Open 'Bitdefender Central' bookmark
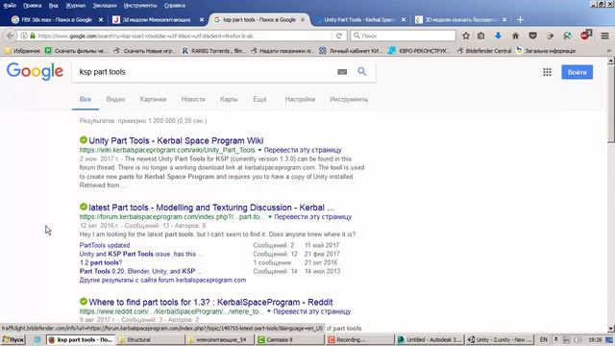Screen dimensions: 615x346 click(x=484, y=51)
